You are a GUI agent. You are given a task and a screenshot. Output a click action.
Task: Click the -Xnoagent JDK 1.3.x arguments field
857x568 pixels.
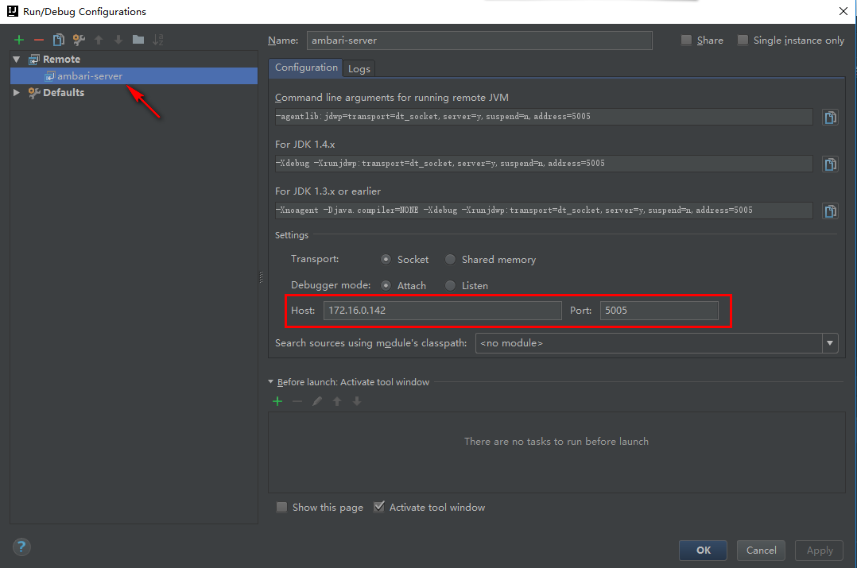[x=543, y=211]
